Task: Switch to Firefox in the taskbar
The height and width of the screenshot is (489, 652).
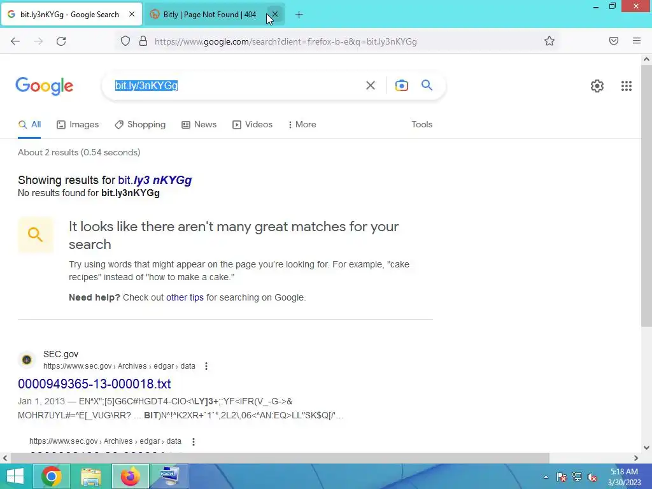Action: point(130,476)
